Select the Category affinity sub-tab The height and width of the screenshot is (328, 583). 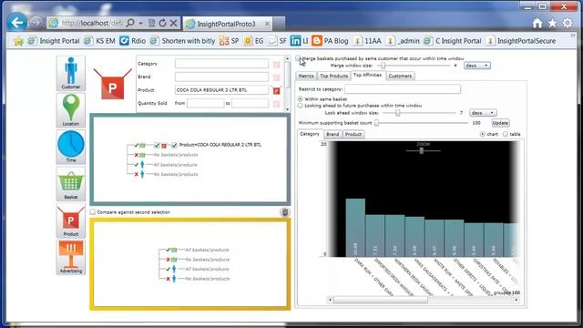pyautogui.click(x=310, y=134)
